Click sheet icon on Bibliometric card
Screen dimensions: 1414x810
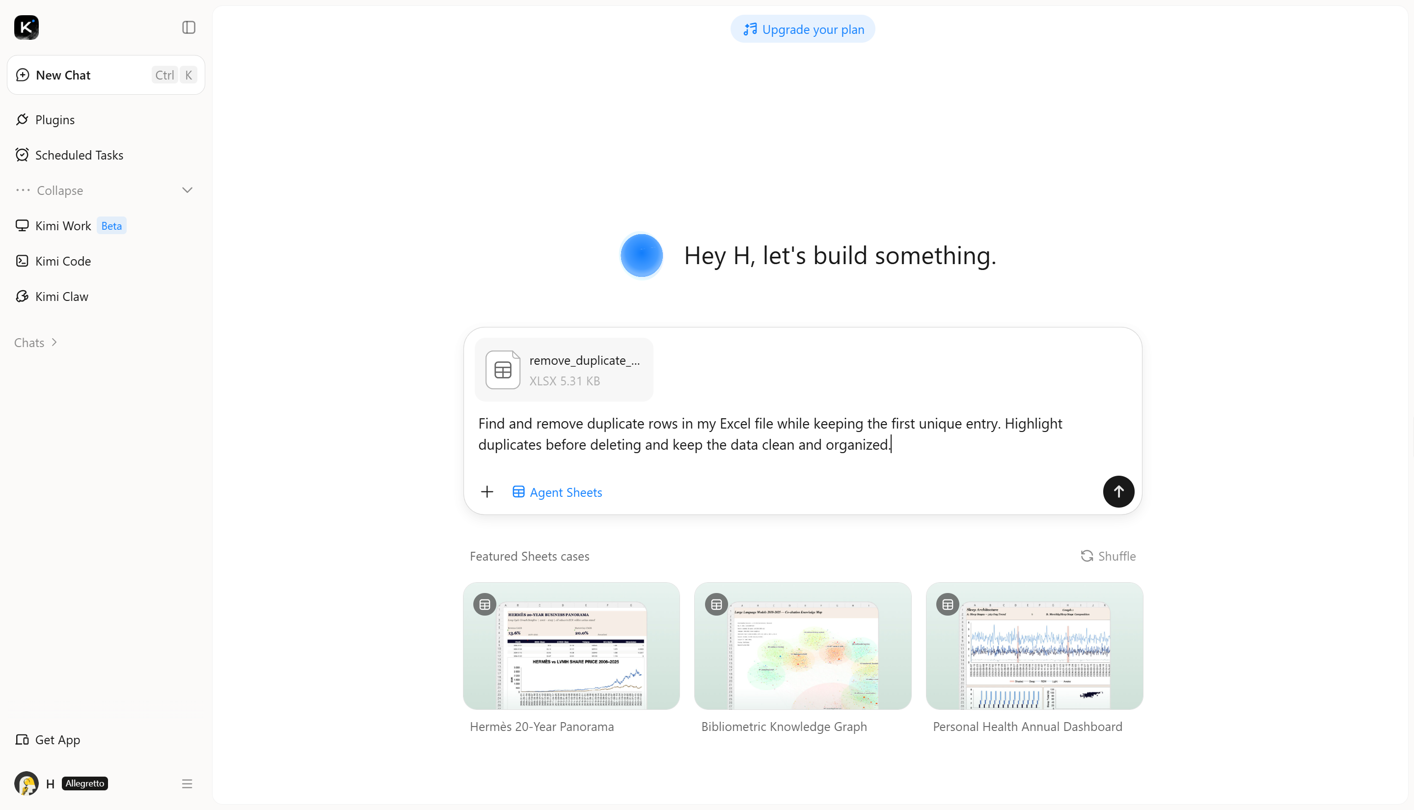[x=716, y=604]
